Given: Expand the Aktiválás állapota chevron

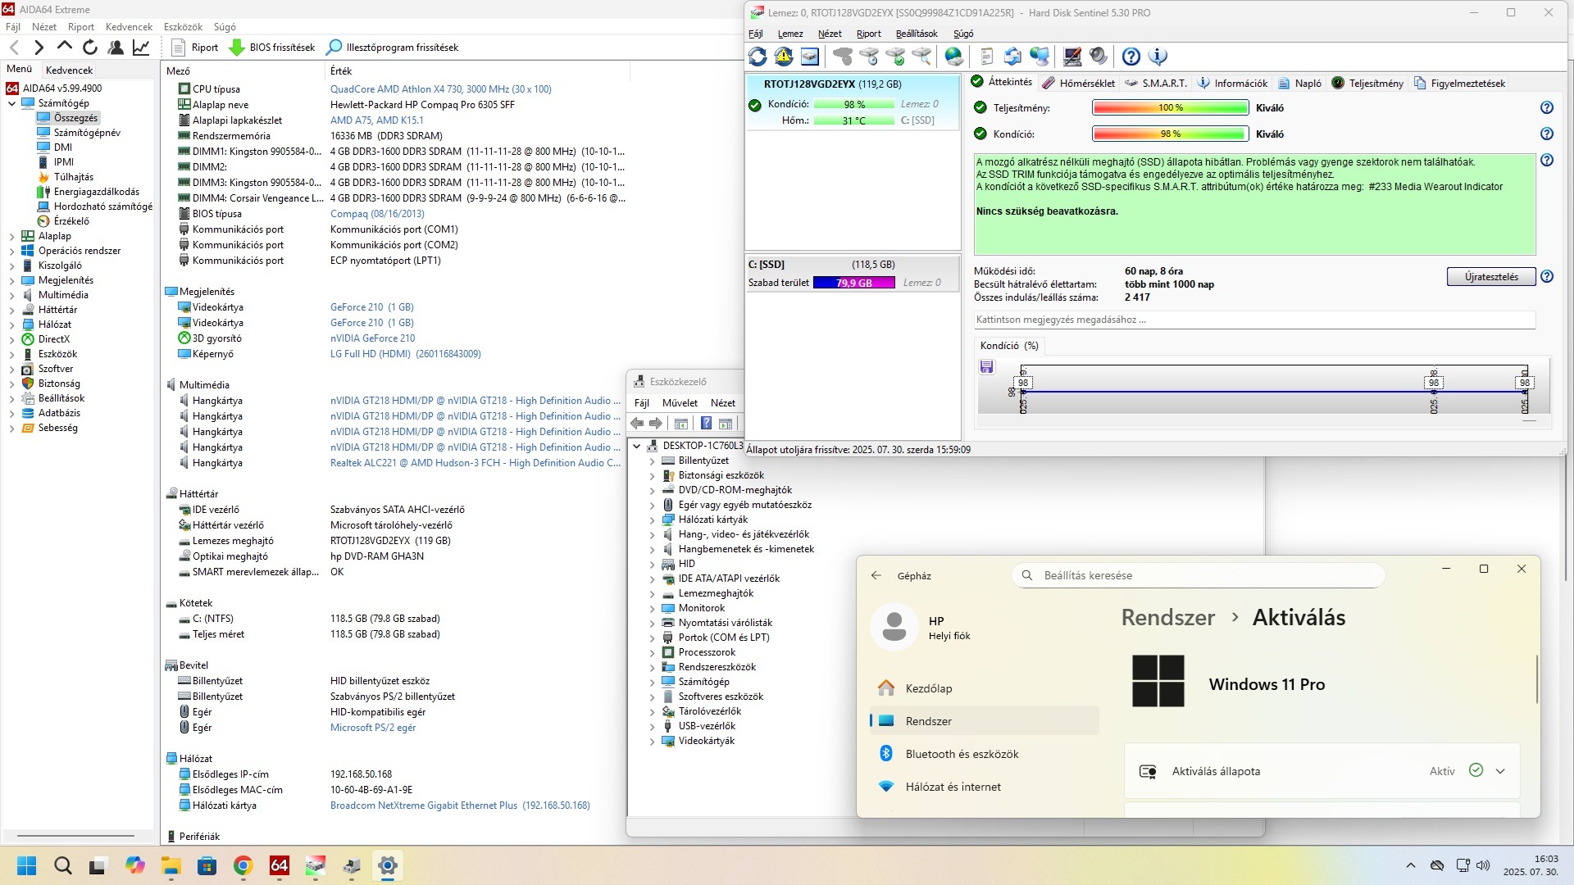Looking at the screenshot, I should 1500,771.
